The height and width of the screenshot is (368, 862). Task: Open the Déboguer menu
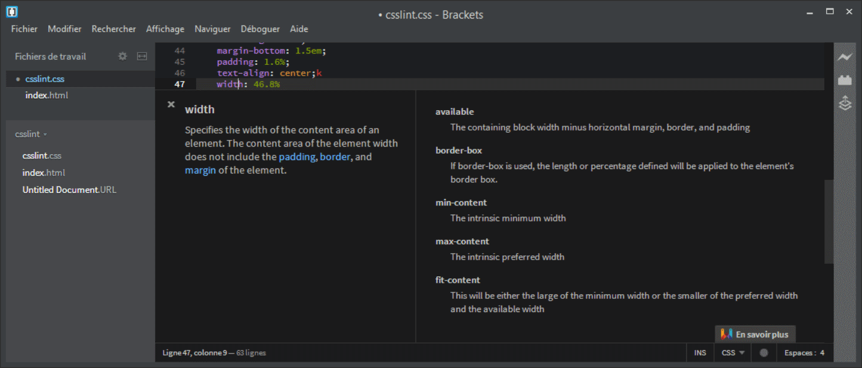pos(260,29)
